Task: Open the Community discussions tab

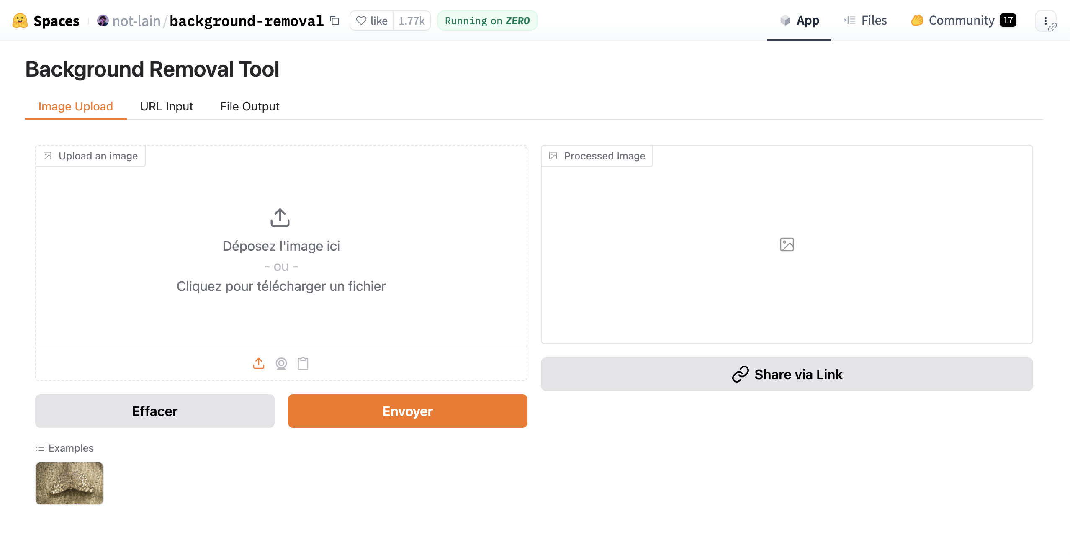Action: 963,20
